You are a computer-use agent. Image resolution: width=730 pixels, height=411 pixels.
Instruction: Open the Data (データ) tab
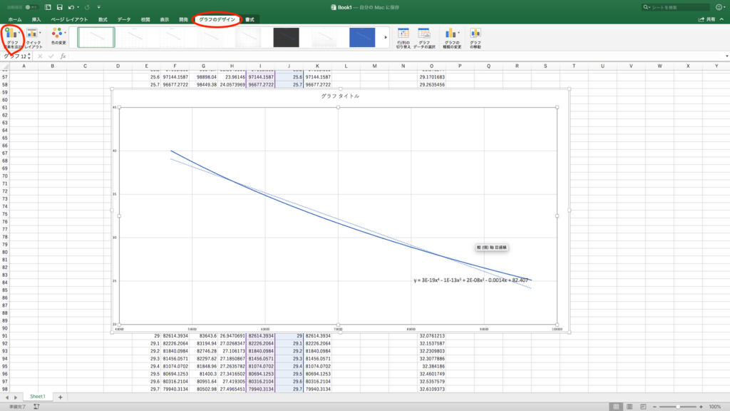[124, 19]
